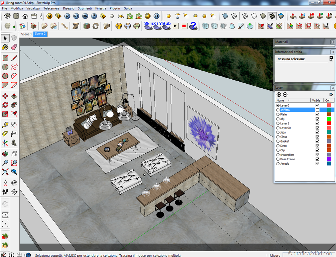Click the remove layer minus icon
The image size is (336, 257).
click(x=285, y=95)
